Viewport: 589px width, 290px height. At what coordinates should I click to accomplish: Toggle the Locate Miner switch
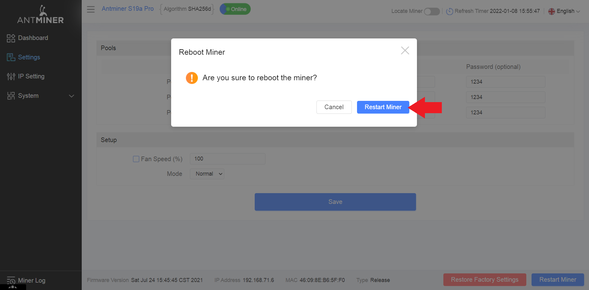point(432,11)
